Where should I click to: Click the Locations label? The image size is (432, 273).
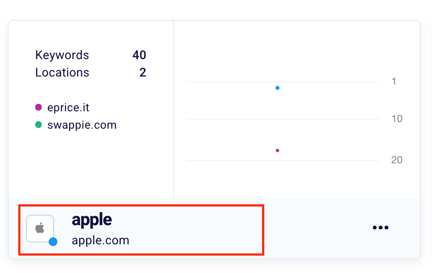(62, 73)
